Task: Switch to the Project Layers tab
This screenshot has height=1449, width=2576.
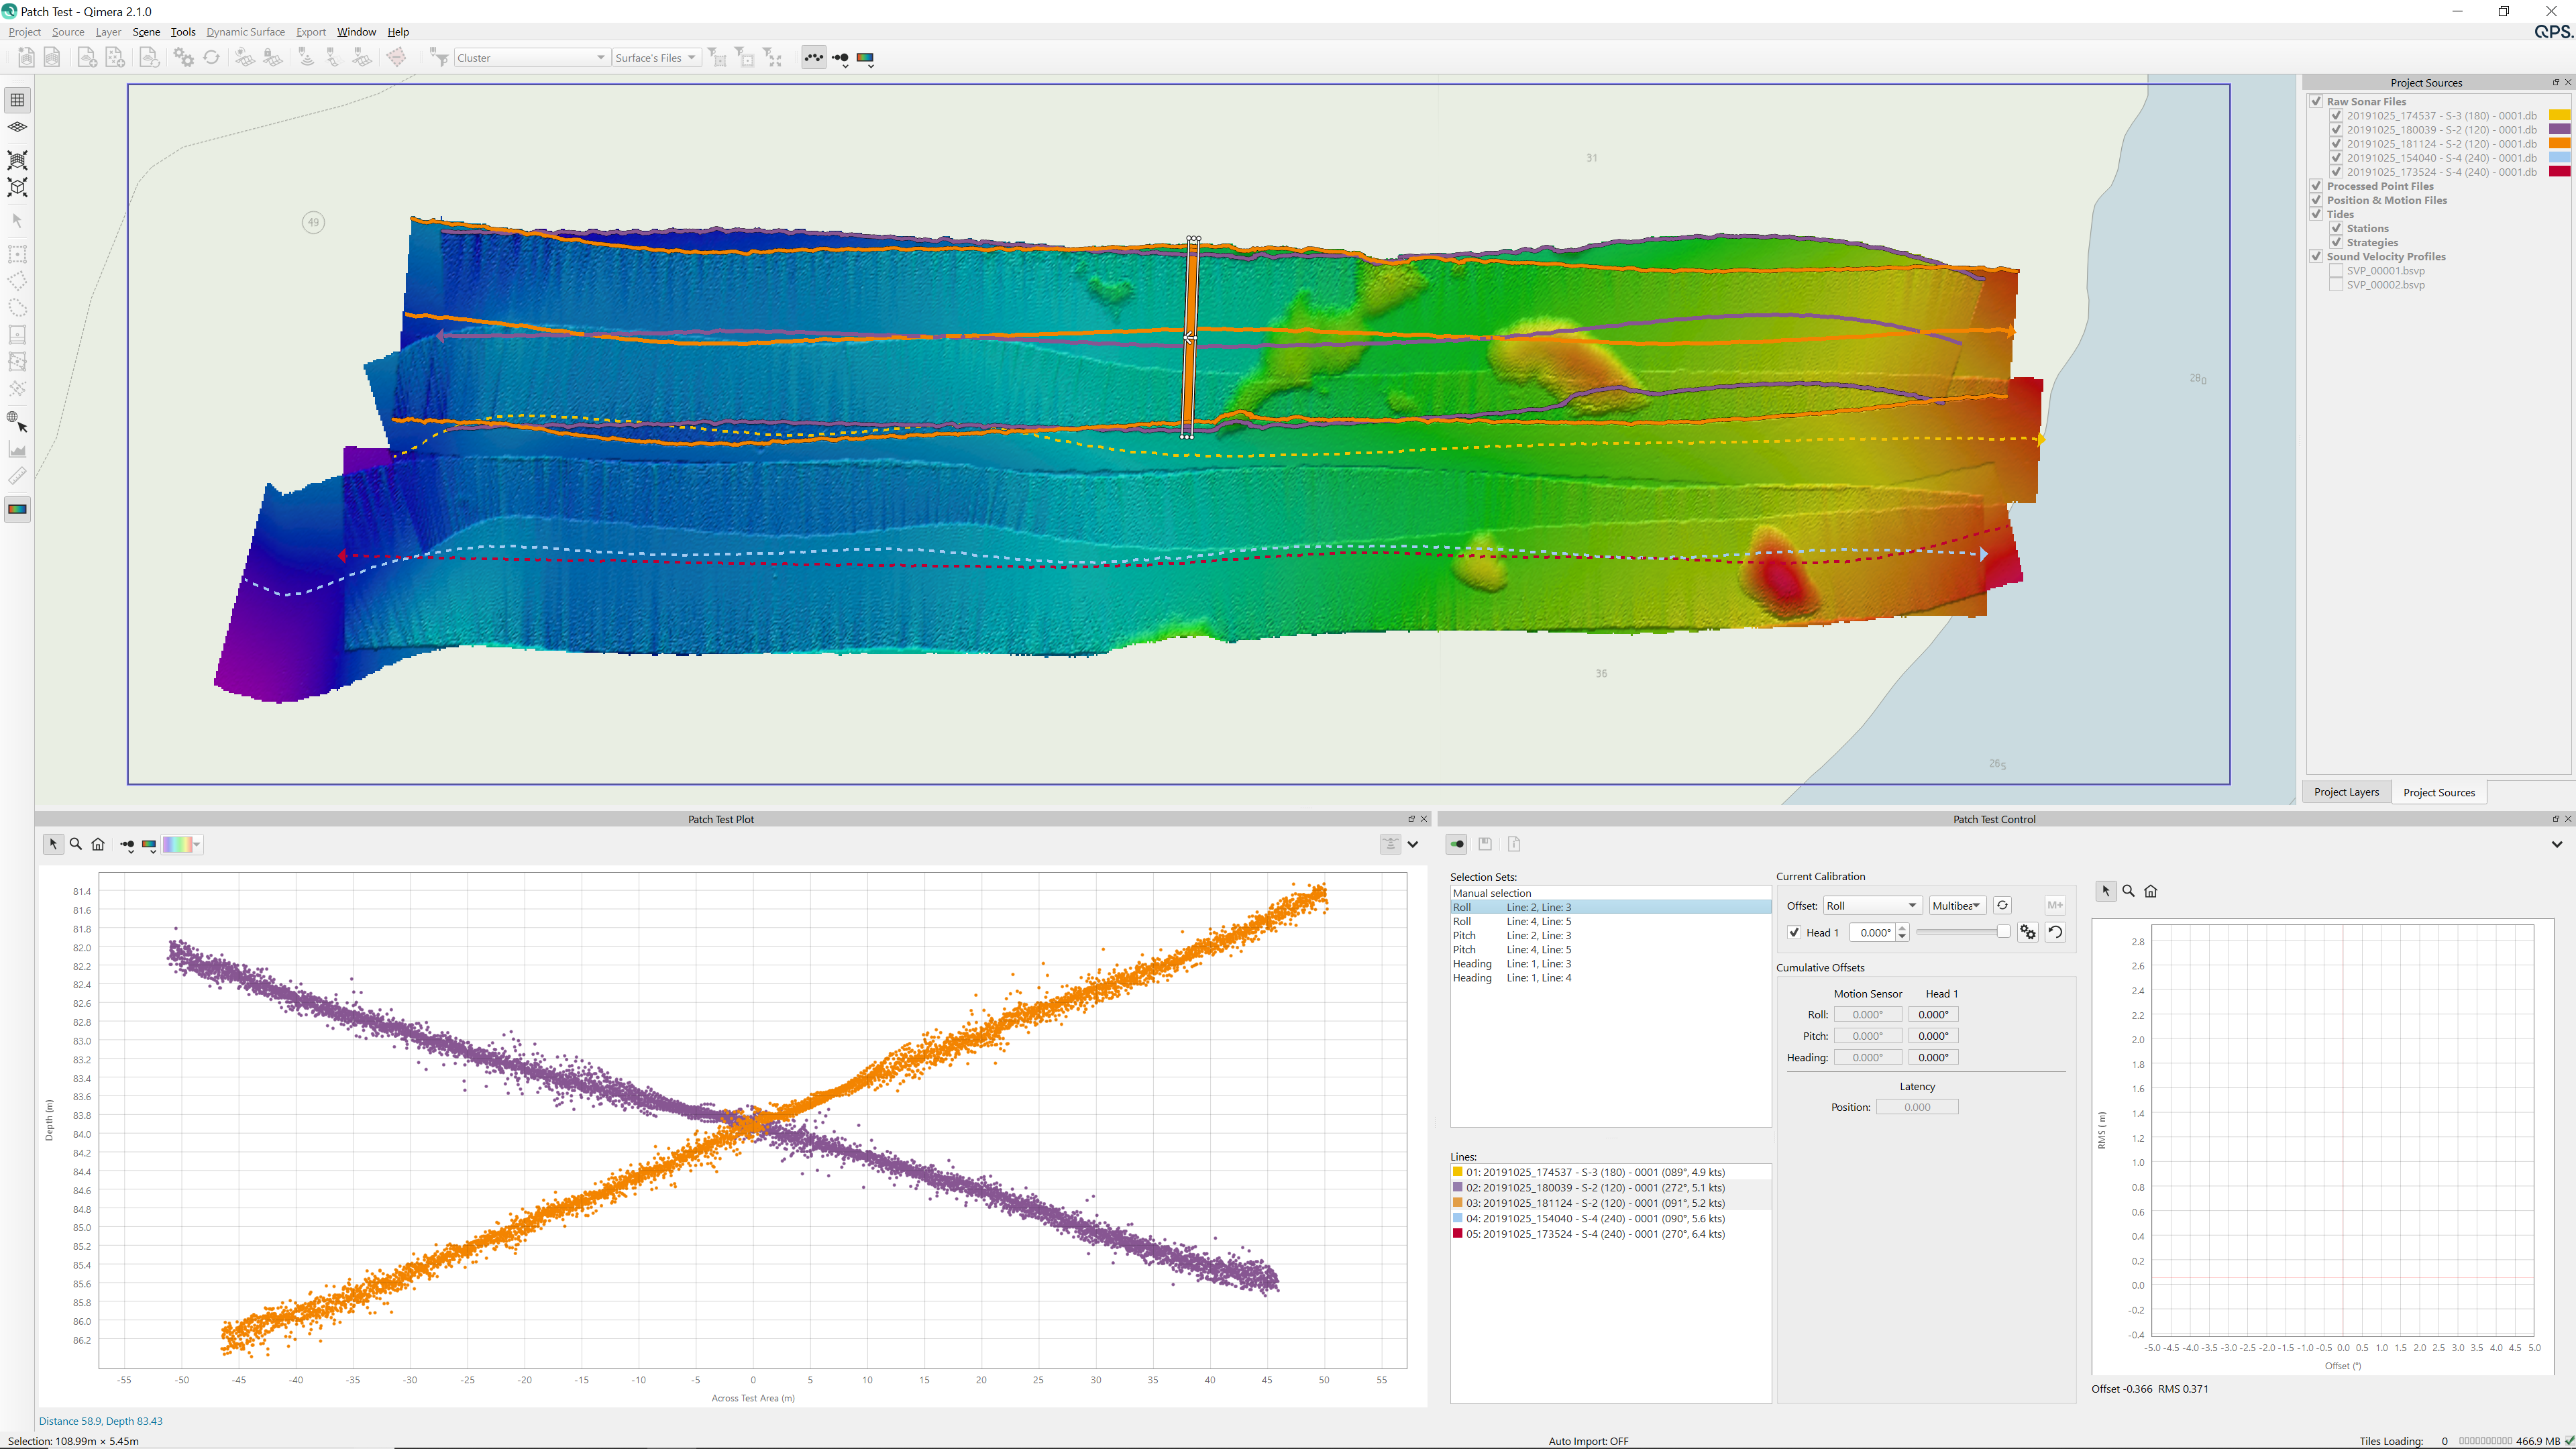Action: tap(2346, 792)
